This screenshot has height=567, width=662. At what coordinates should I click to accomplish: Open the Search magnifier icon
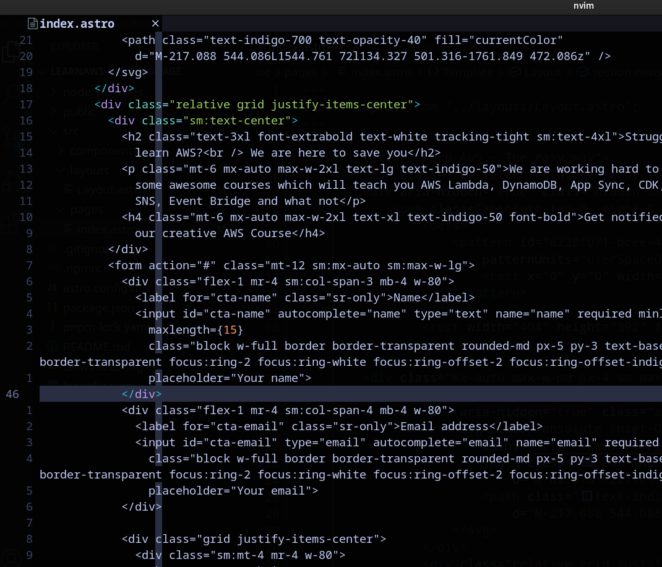point(12,92)
